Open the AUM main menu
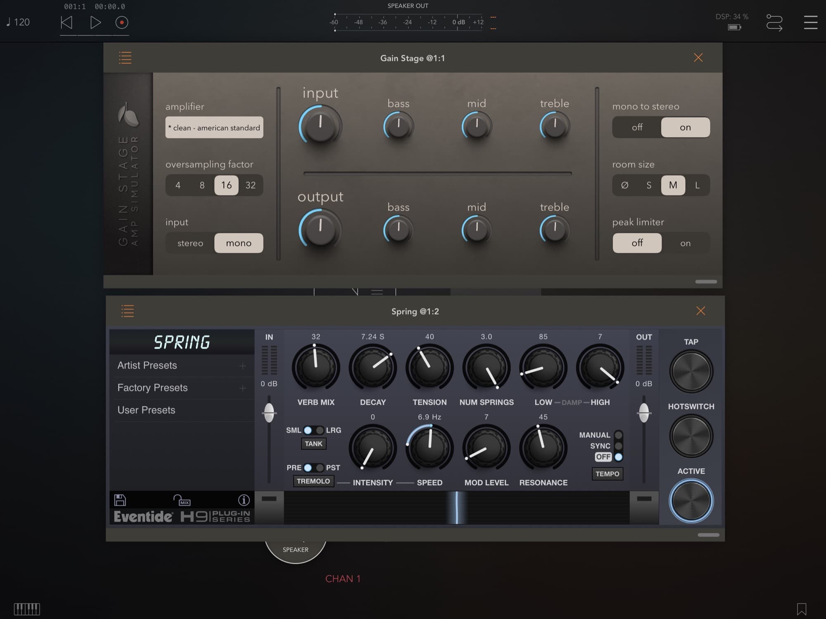 (x=810, y=22)
